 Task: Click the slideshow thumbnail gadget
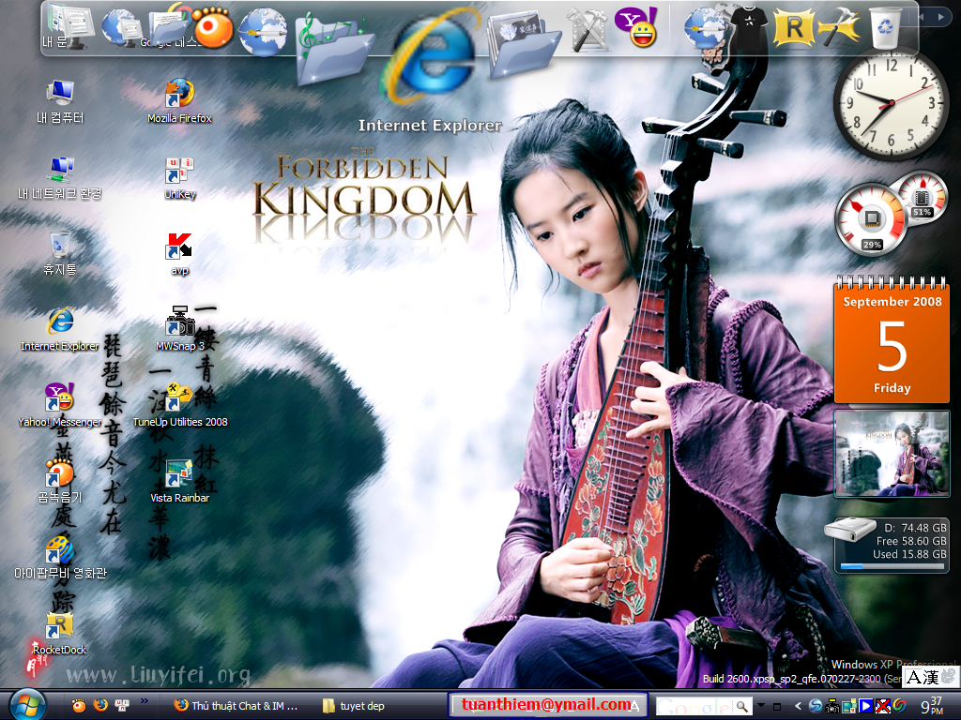[892, 453]
